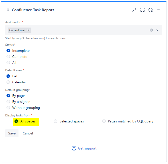168x164 pixels.
Task: Select Incomplete status
Action: (8, 51)
